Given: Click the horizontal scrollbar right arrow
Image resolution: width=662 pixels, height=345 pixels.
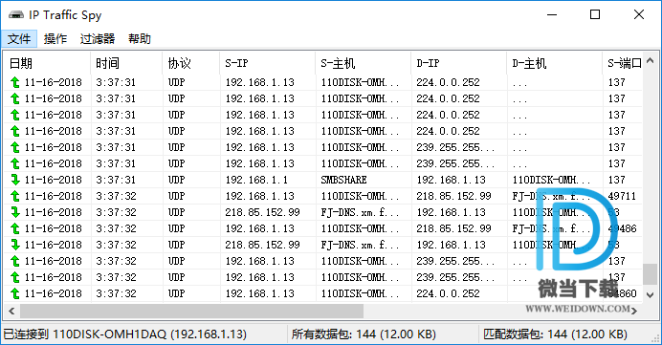Looking at the screenshot, I should tap(634, 312).
